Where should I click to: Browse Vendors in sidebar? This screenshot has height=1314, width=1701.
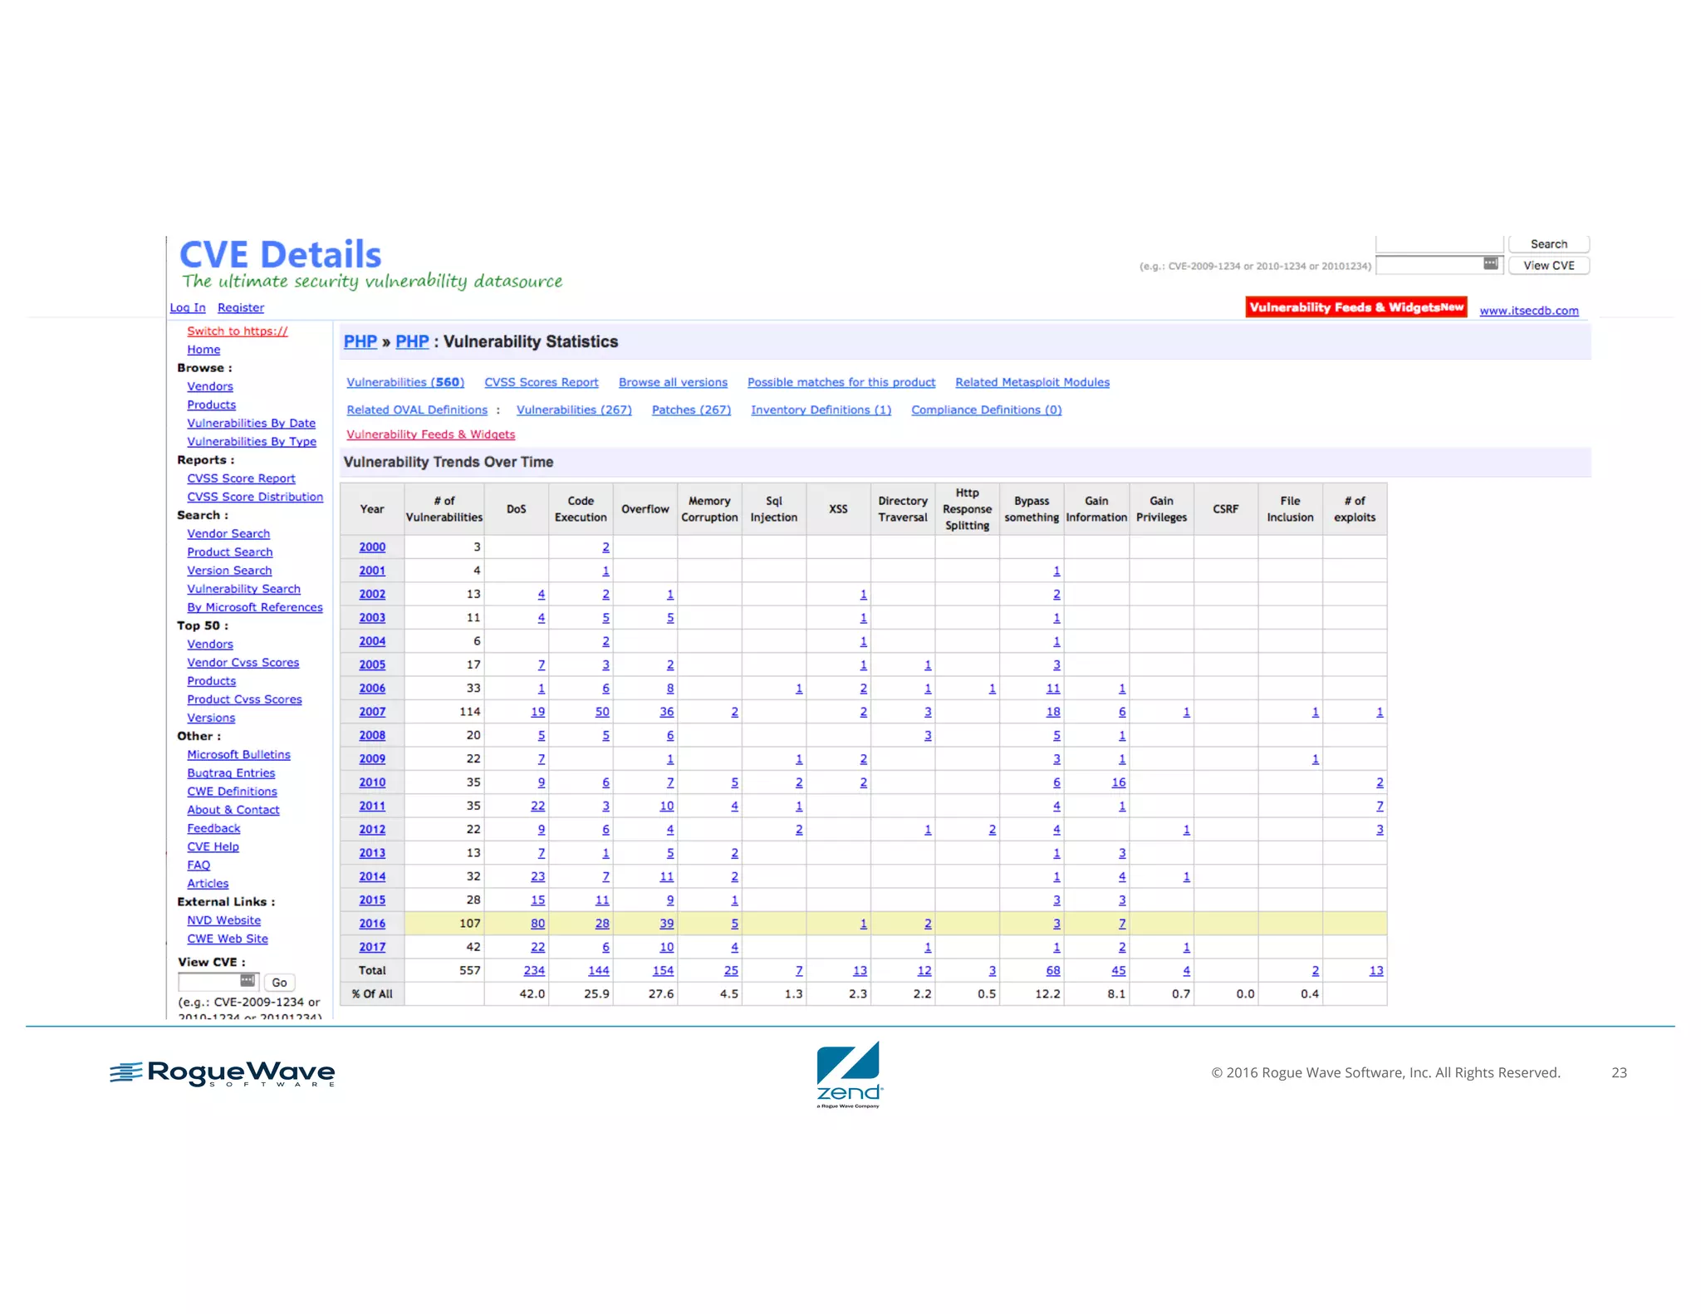click(x=210, y=387)
